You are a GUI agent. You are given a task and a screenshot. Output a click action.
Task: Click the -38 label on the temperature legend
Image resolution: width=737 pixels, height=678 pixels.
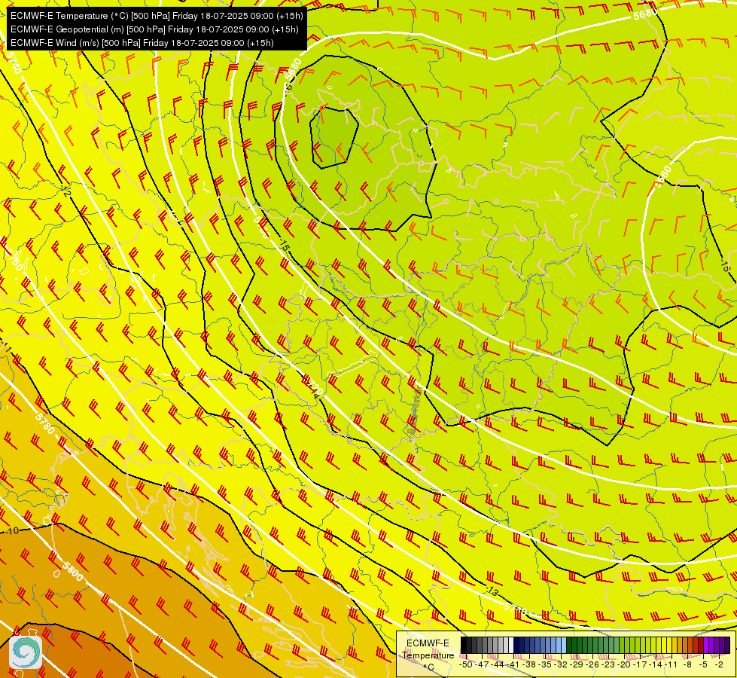point(530,664)
